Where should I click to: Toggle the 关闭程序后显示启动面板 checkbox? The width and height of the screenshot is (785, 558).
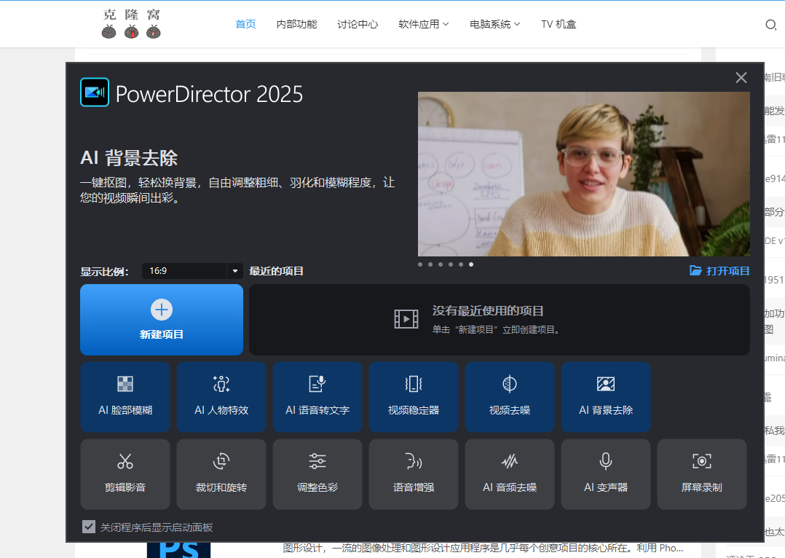tap(89, 527)
